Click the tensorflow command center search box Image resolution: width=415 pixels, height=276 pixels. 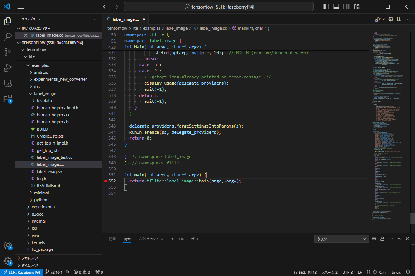tap(219, 7)
